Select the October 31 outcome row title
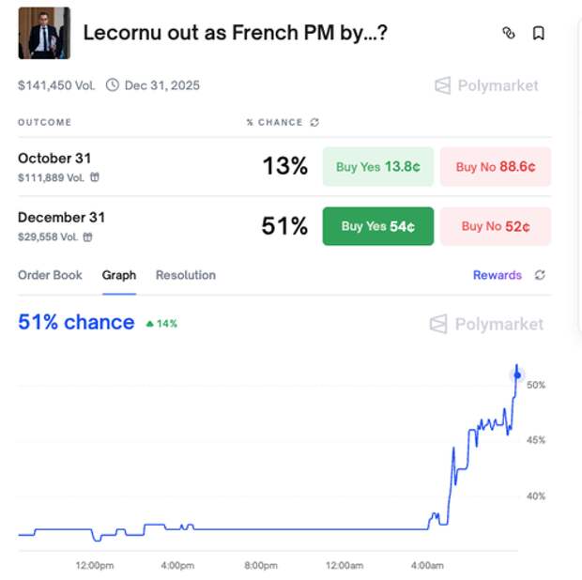The image size is (582, 580). click(x=54, y=158)
